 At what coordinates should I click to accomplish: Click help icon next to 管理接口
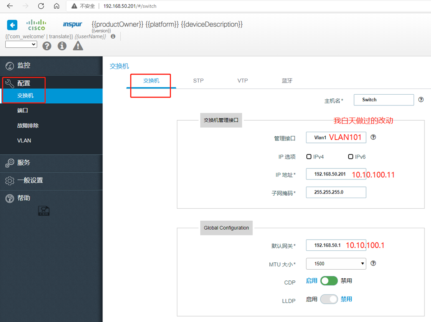[373, 137]
